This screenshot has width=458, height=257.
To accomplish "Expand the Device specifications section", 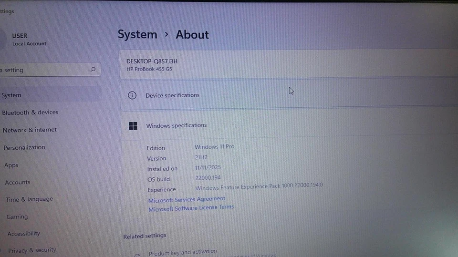I will (289, 94).
